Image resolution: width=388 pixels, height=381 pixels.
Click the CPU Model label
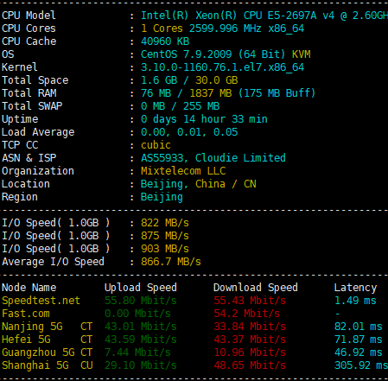pos(29,16)
